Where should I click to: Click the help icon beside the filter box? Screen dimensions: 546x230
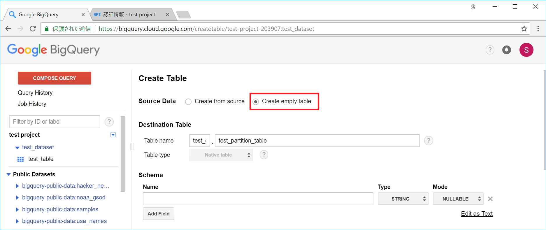(x=109, y=122)
